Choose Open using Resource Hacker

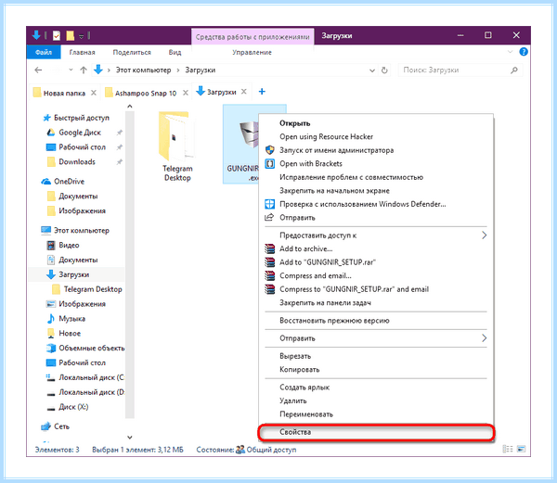coord(326,136)
